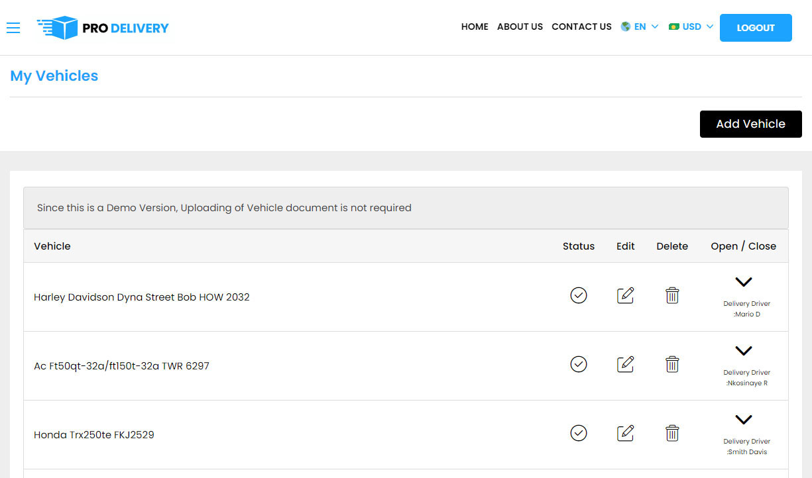Click the LOGOUT button
Screen dimensions: 812x478
click(x=756, y=28)
